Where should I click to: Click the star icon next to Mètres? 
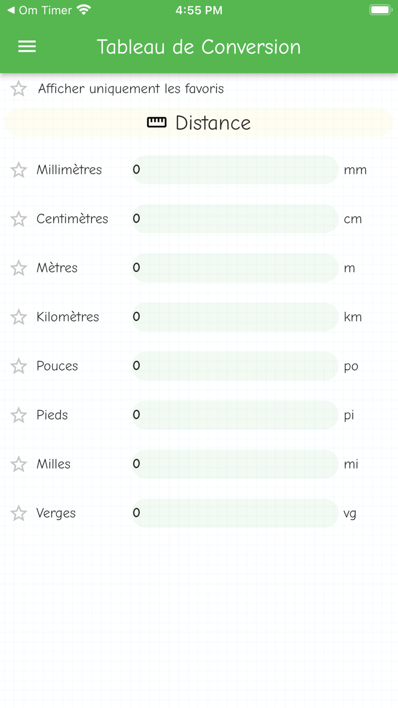point(18,267)
